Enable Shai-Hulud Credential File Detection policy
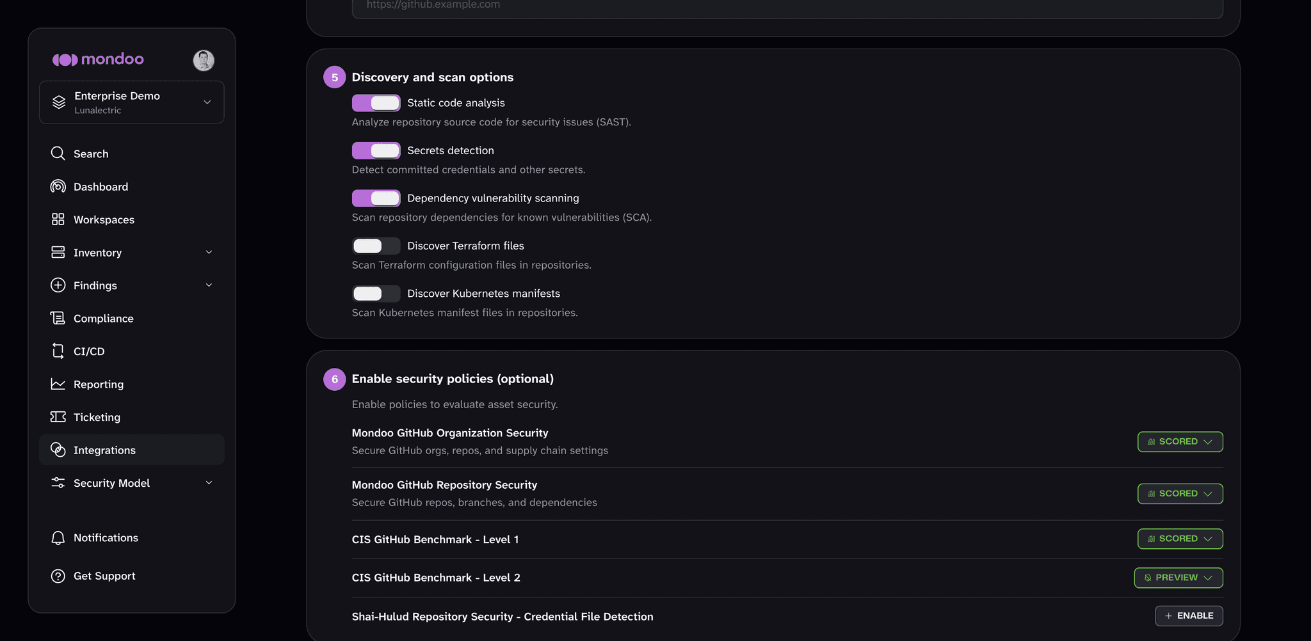 pyautogui.click(x=1189, y=615)
